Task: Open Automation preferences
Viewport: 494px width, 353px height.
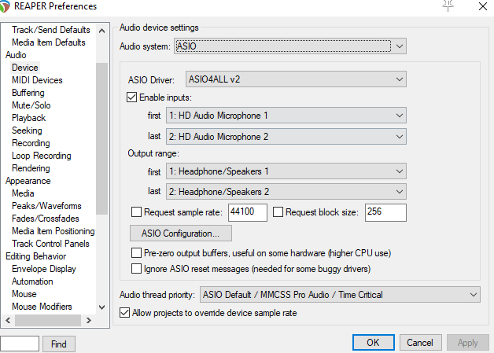Action: (32, 281)
